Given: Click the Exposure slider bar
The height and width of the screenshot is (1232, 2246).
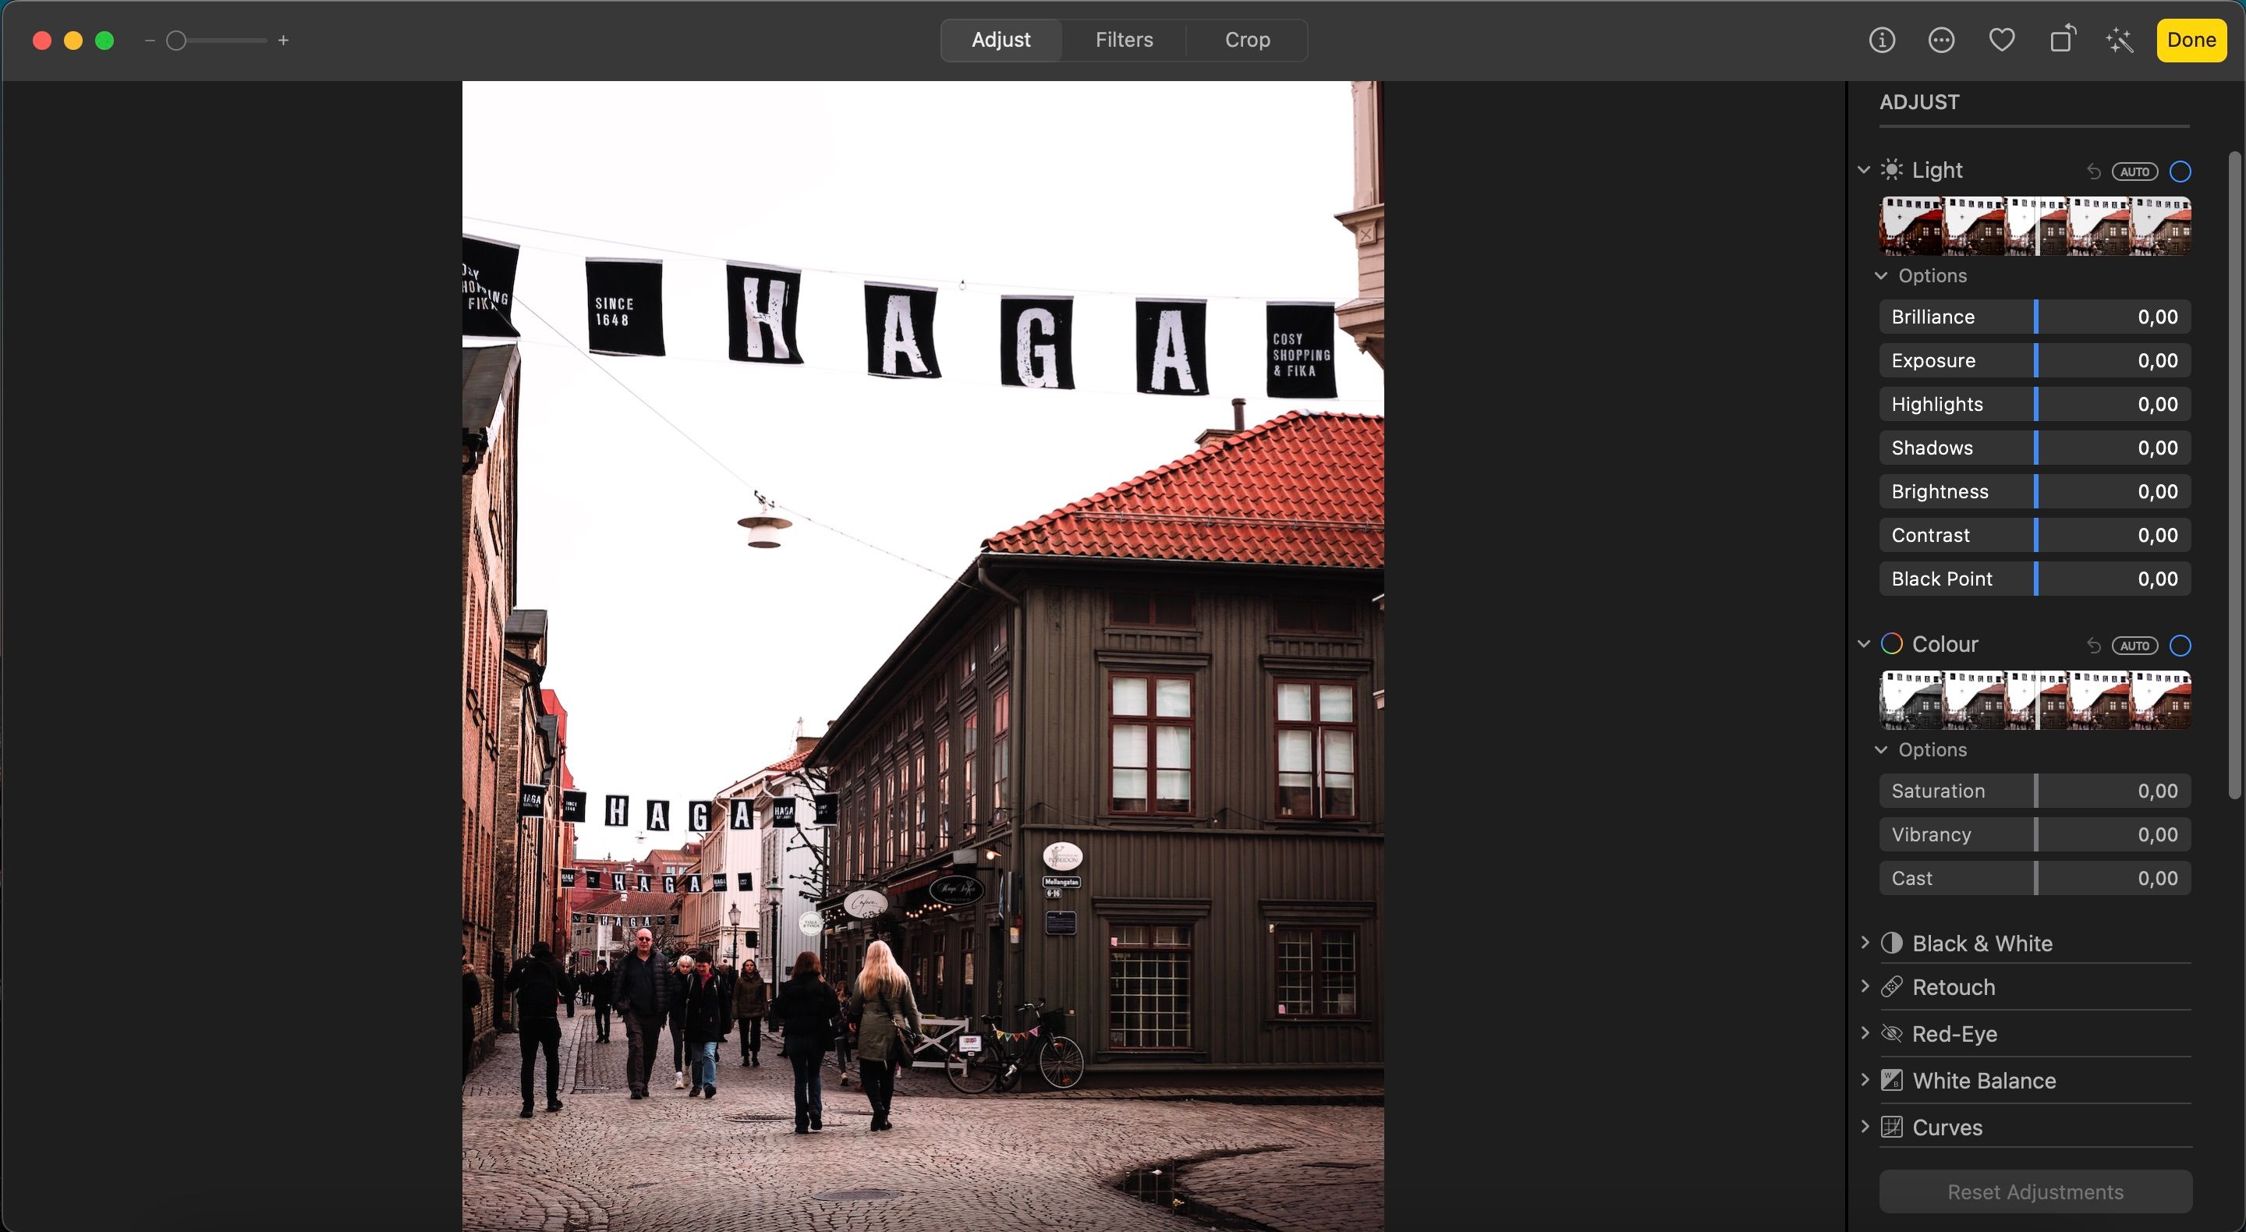Looking at the screenshot, I should pyautogui.click(x=2035, y=361).
